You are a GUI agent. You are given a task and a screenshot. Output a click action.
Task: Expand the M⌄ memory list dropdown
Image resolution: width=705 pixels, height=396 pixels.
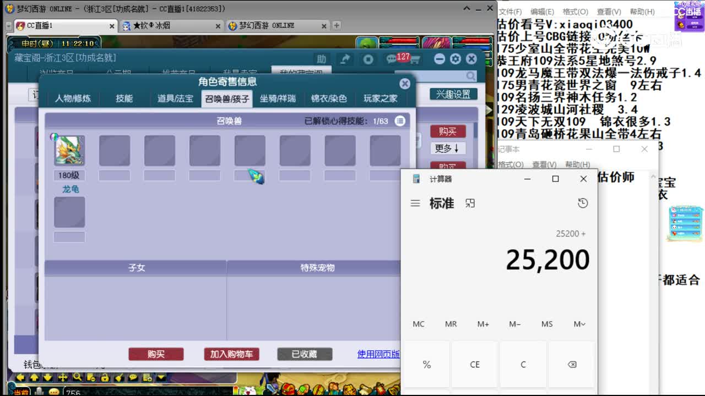579,324
